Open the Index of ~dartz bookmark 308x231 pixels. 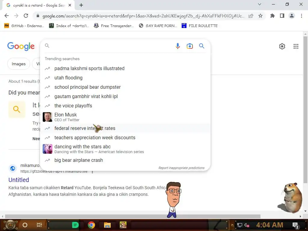click(x=69, y=26)
